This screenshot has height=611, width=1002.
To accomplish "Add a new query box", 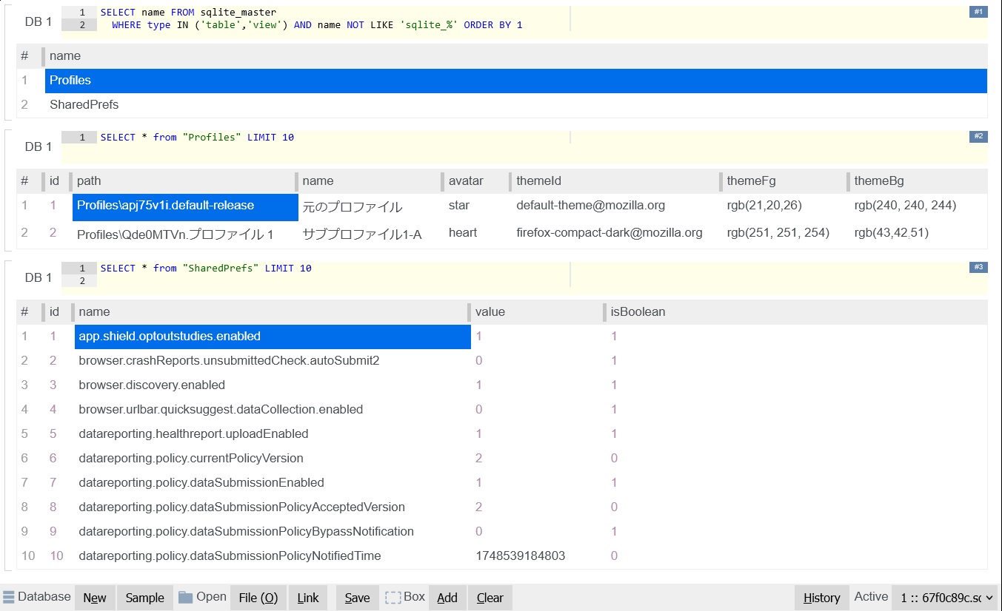I will tap(447, 598).
